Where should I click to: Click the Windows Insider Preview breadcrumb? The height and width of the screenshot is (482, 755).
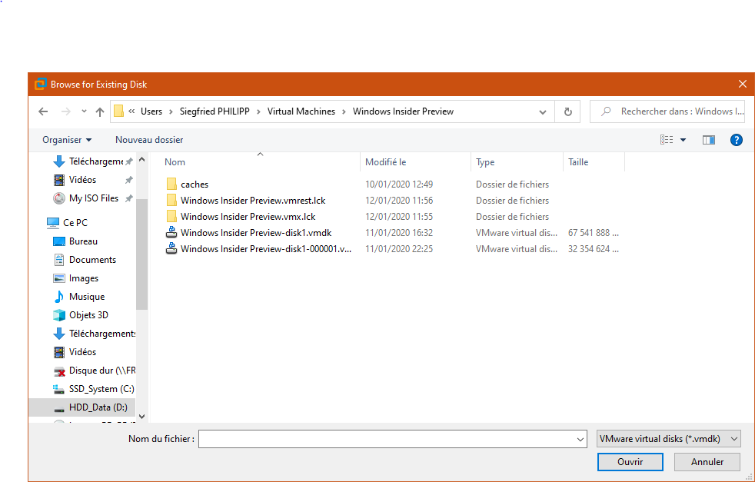pos(403,111)
